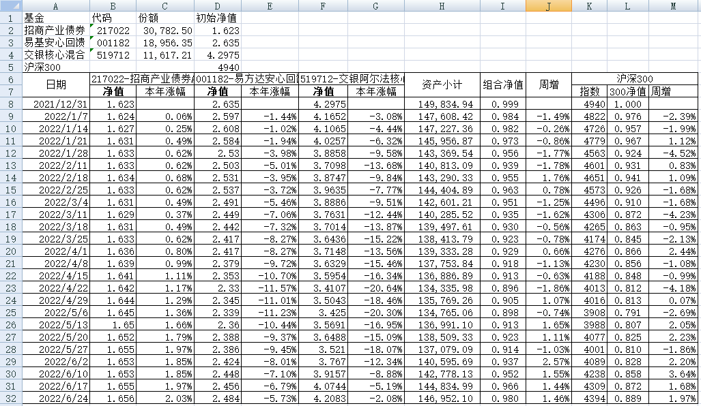Click the 交银核心混合 fund name cell

56,55
